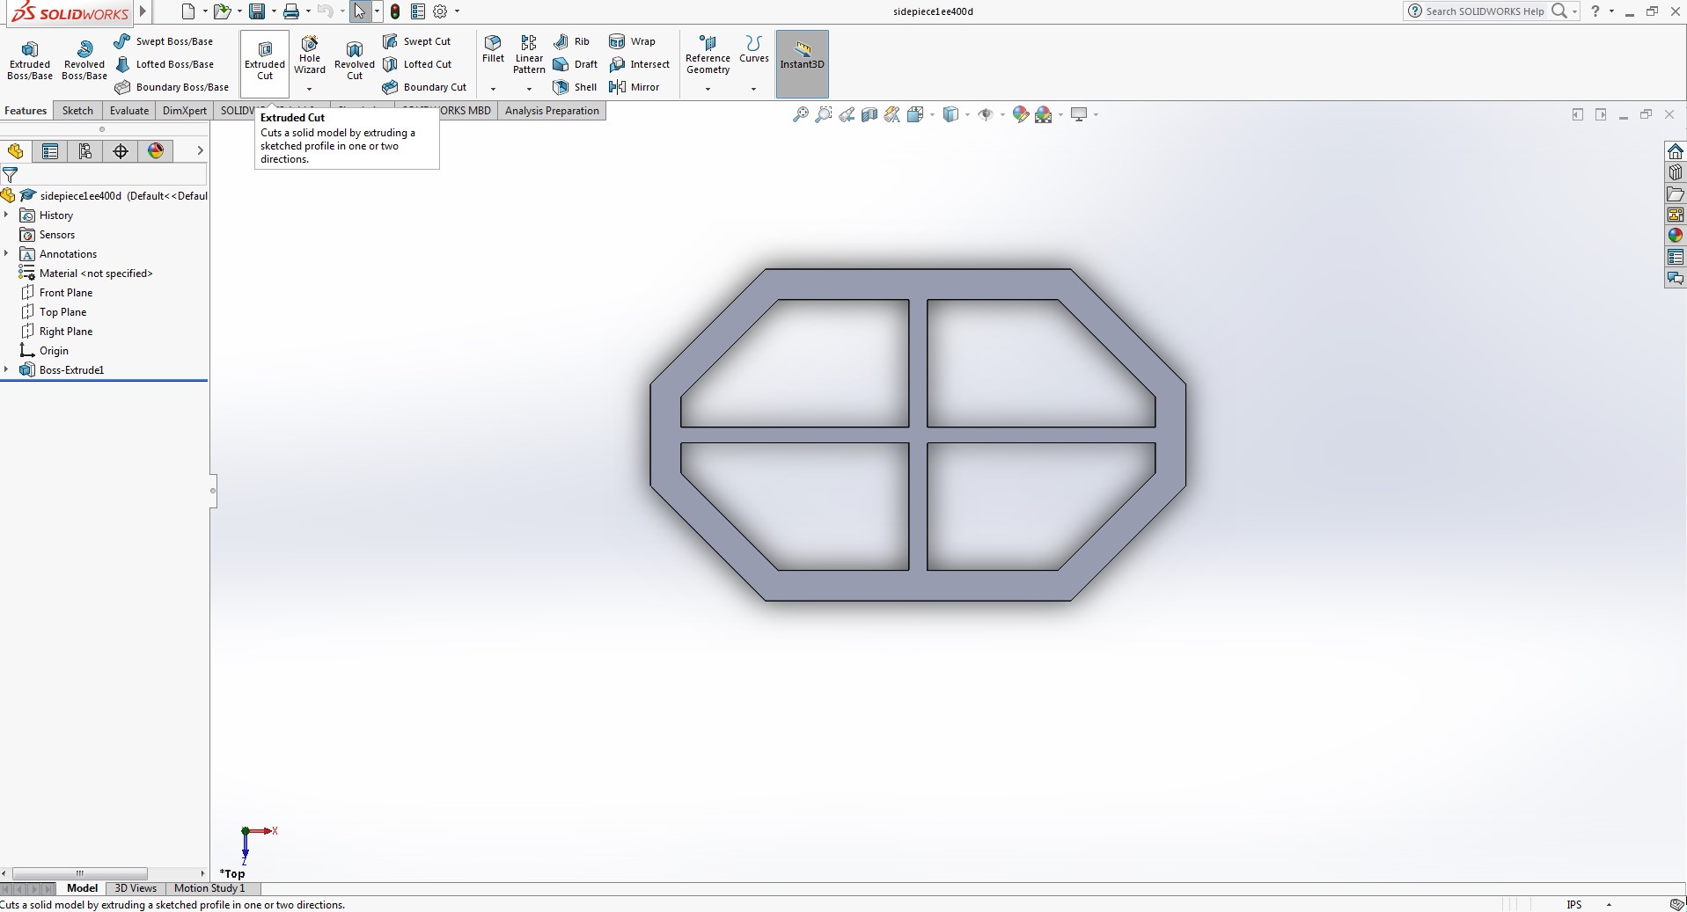Open Options gear icon
The width and height of the screenshot is (1687, 912).
441,11
